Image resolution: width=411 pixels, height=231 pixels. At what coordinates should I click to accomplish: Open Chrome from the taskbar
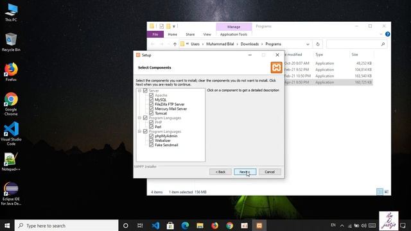230,225
